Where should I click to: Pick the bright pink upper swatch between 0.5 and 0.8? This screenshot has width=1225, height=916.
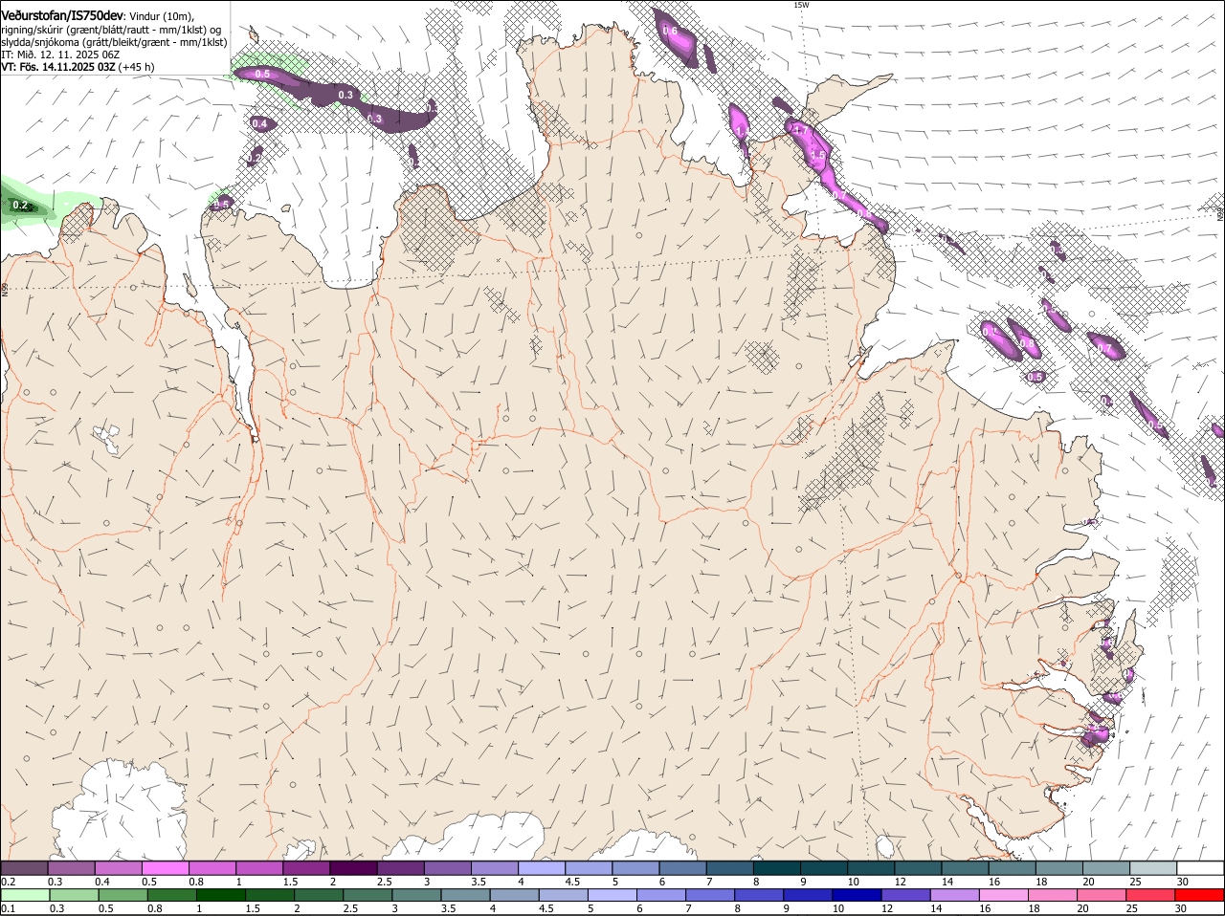tap(165, 868)
